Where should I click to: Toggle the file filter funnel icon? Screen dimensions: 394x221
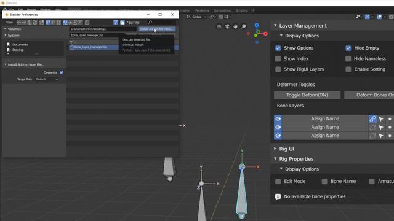[x=116, y=23]
